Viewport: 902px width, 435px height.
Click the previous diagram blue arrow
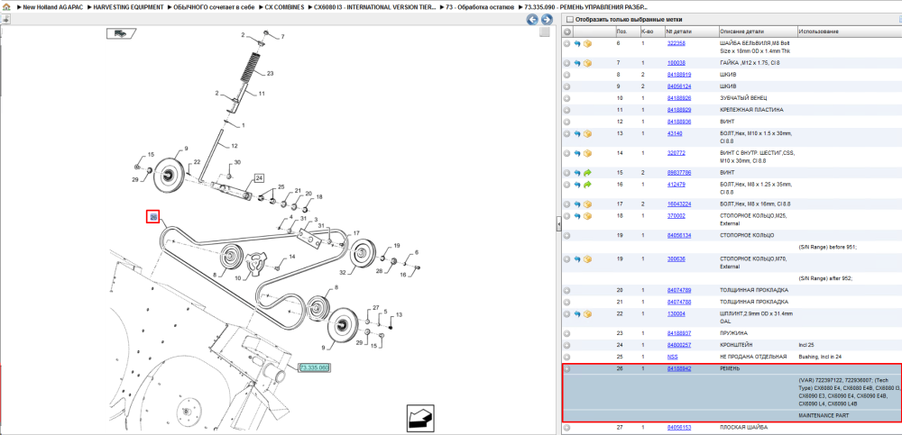[533, 20]
